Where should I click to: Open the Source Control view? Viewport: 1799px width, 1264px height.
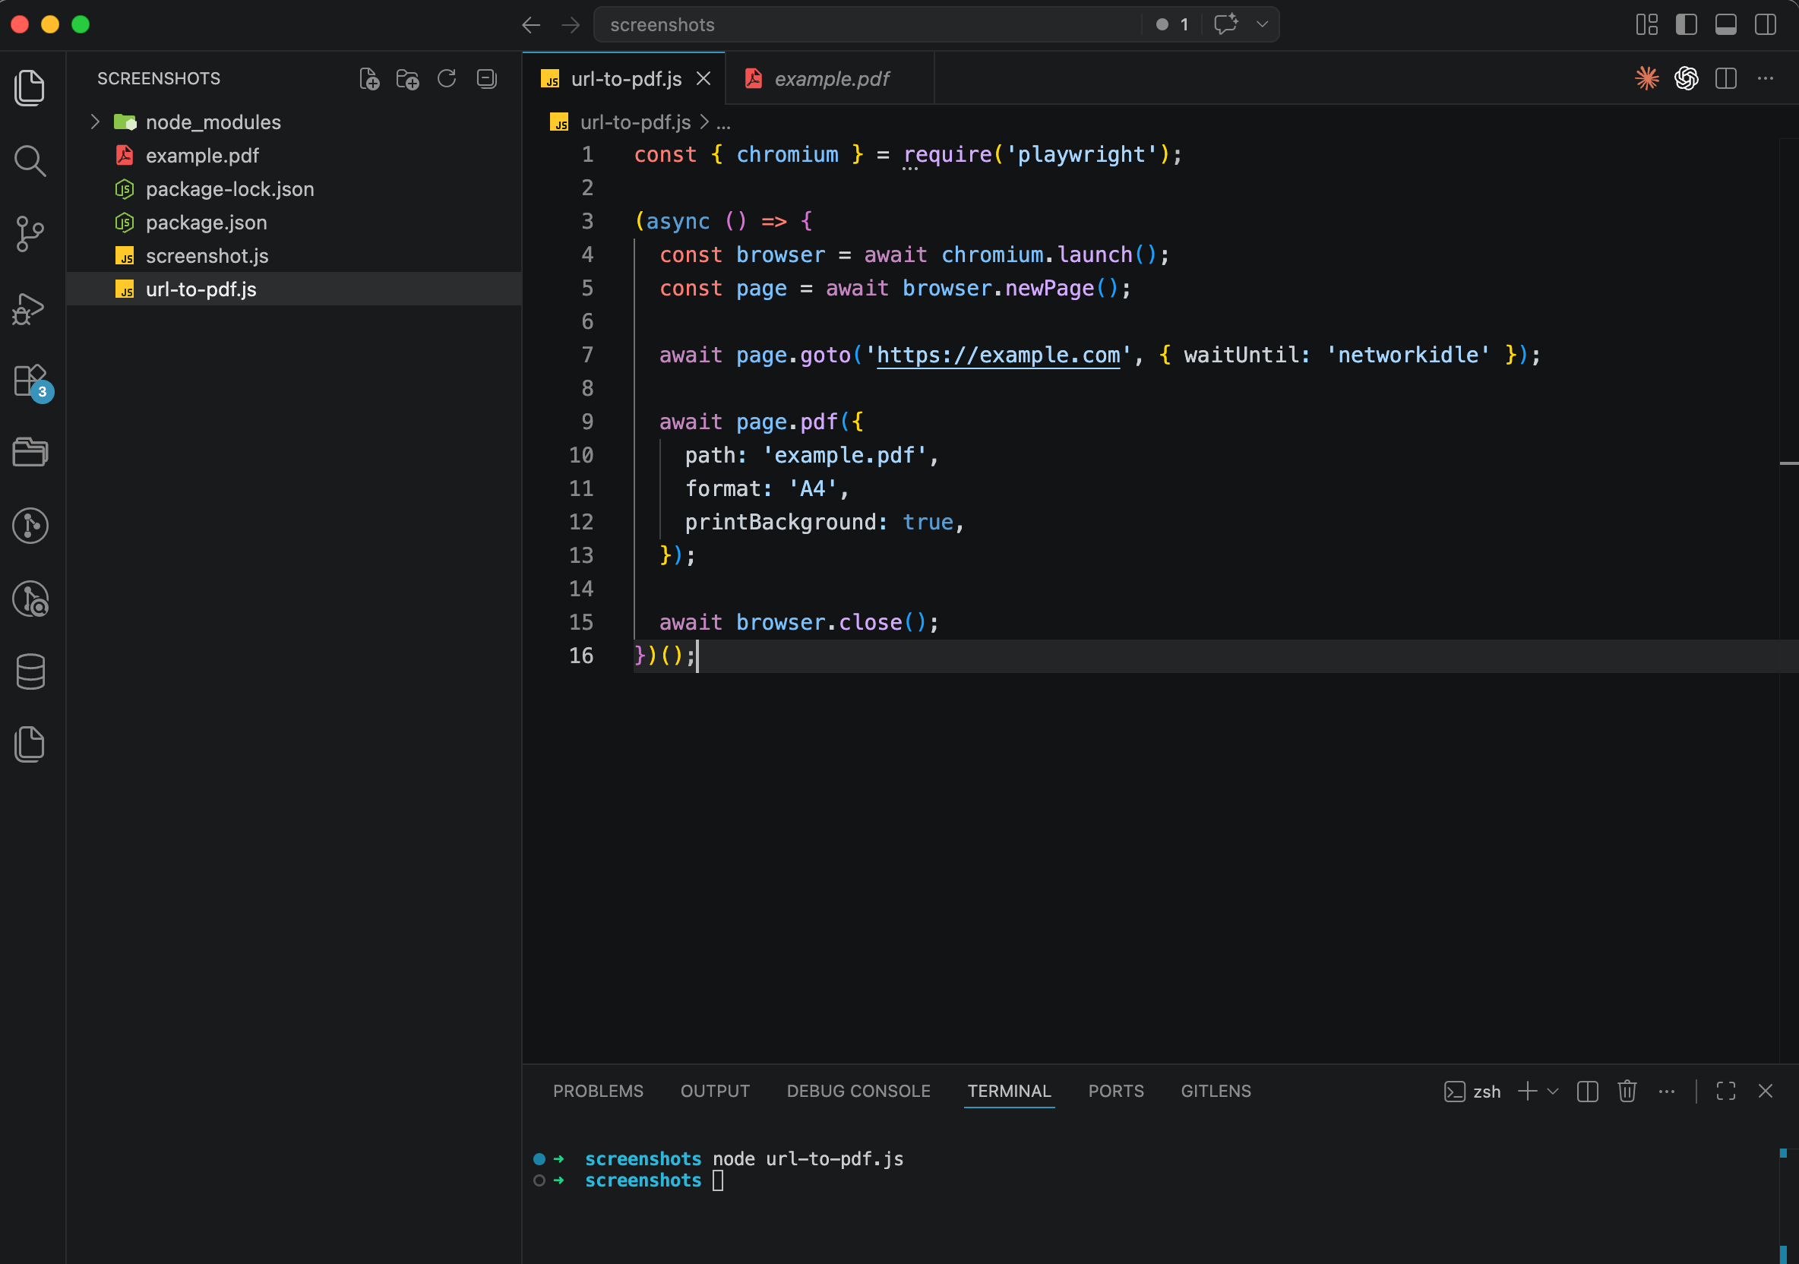point(30,232)
